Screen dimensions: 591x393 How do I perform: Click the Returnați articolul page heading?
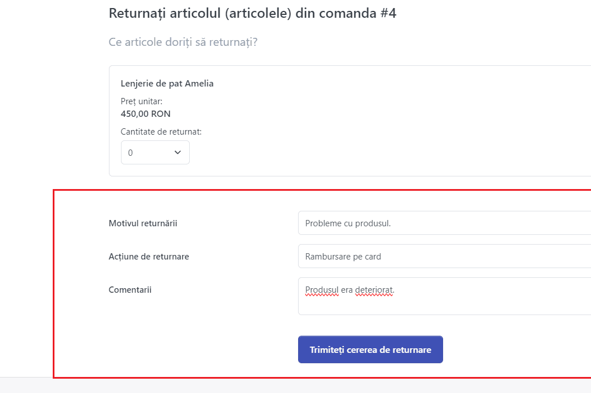tap(252, 14)
